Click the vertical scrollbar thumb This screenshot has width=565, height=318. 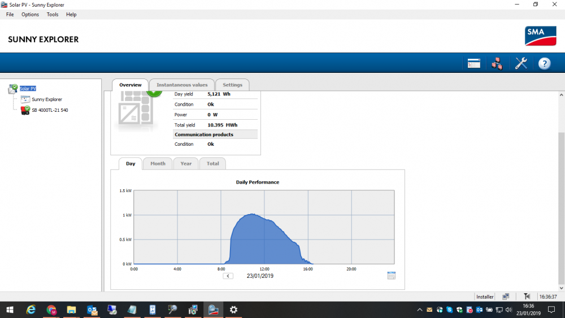pos(562,208)
